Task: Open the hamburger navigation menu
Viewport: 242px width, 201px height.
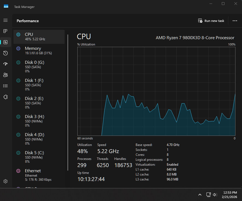Action: point(5,20)
